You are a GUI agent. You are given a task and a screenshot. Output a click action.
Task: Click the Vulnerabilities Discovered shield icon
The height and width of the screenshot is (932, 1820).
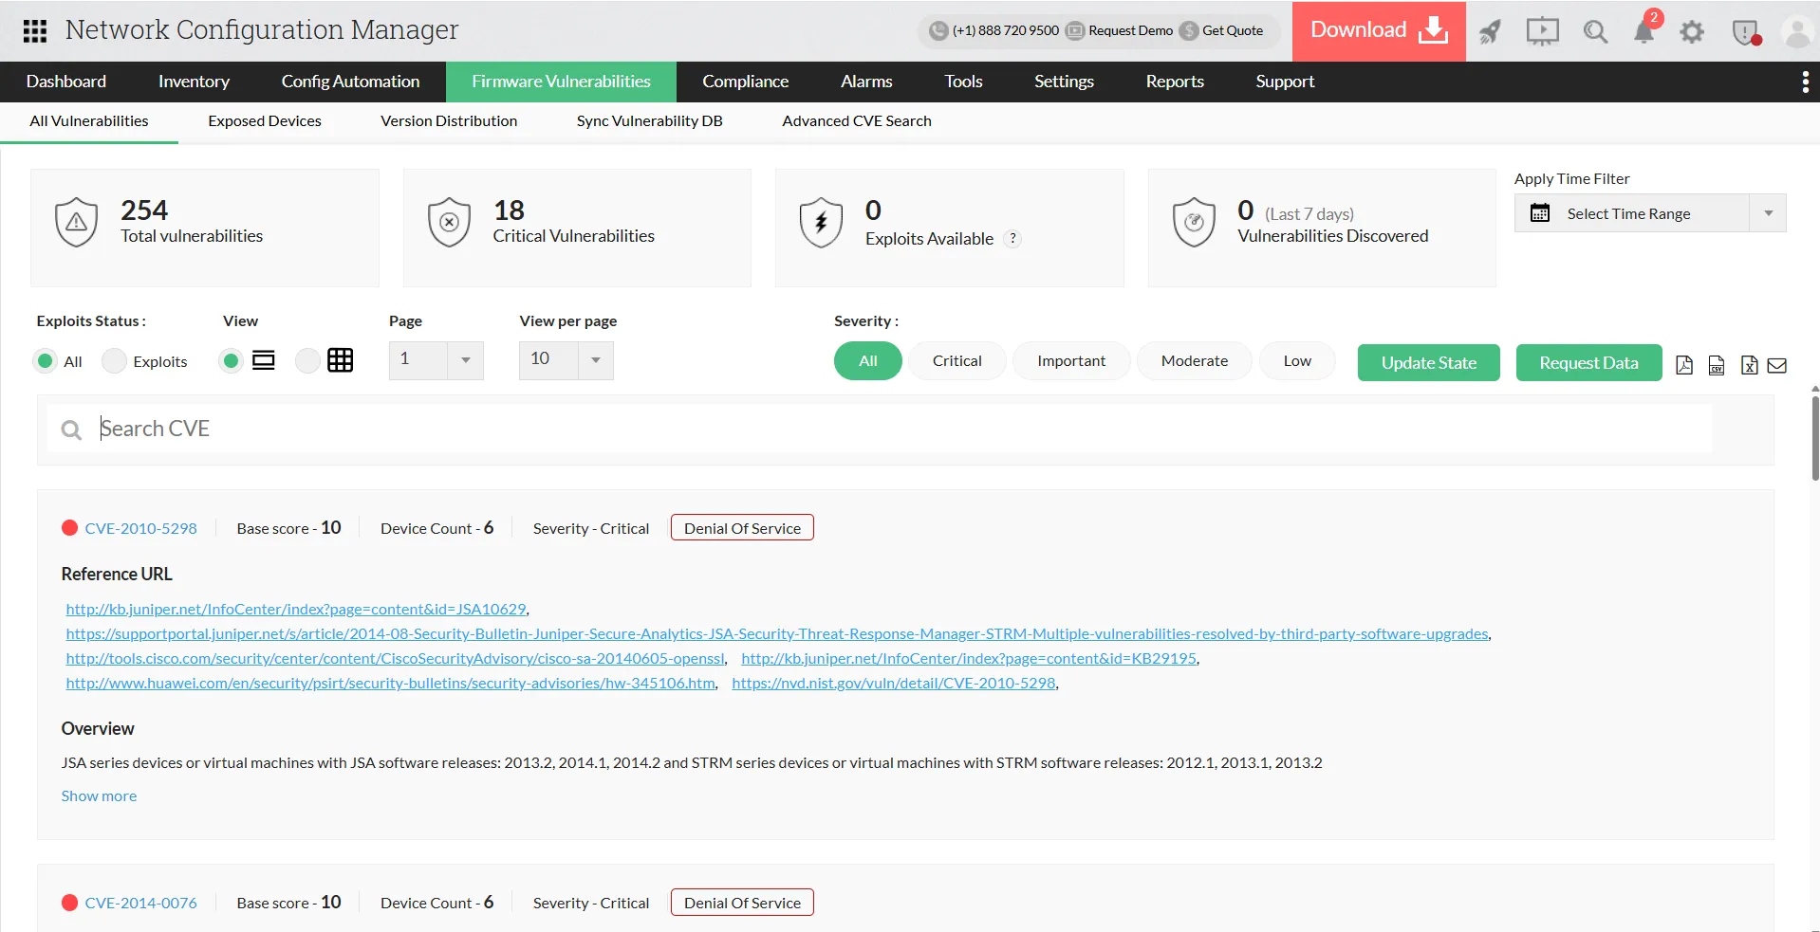click(x=1195, y=223)
